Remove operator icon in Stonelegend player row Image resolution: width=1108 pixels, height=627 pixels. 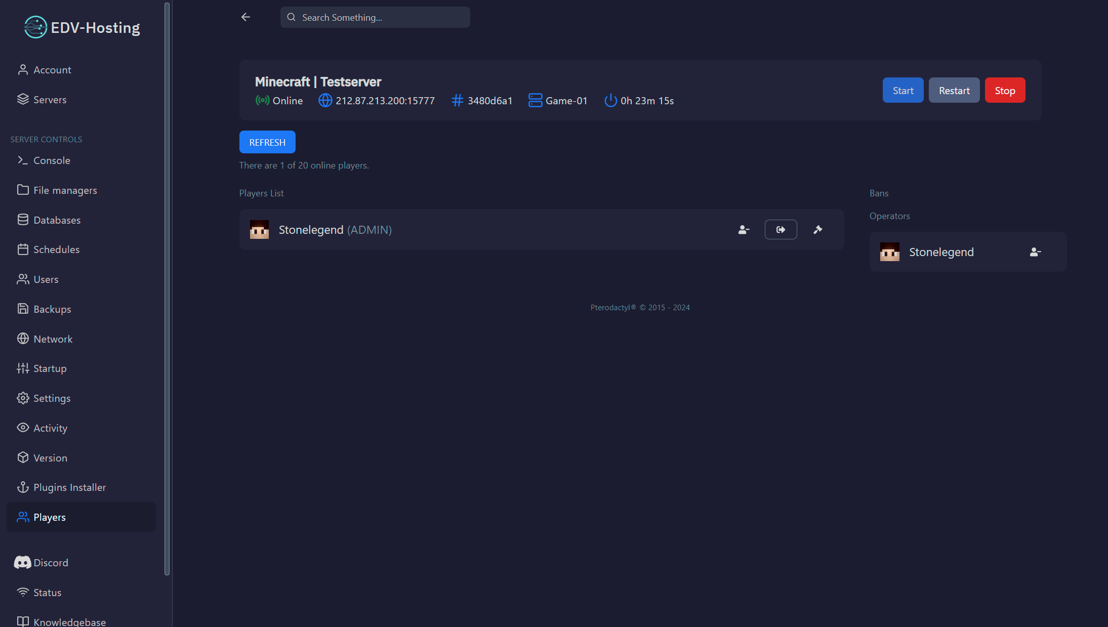[x=744, y=230]
